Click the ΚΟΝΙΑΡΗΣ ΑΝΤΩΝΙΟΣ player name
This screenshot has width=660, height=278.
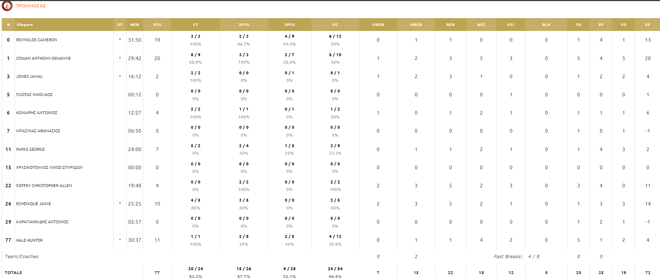click(37, 113)
